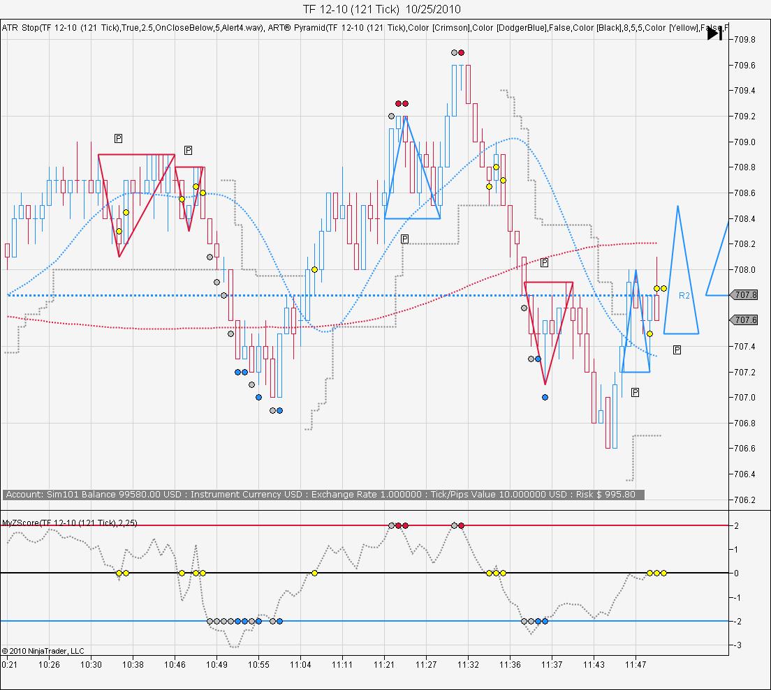The height and width of the screenshot is (690, 771).
Task: Click the 10:46 time axis label
Action: 175,664
